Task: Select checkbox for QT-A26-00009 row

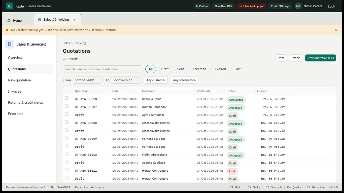Action: pos(67,138)
